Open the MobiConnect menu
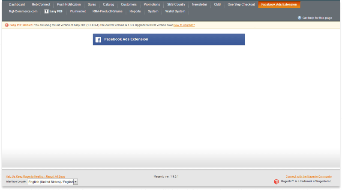342x190 pixels. (41, 4)
